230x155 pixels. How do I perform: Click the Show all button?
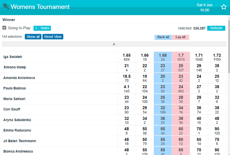click(33, 37)
